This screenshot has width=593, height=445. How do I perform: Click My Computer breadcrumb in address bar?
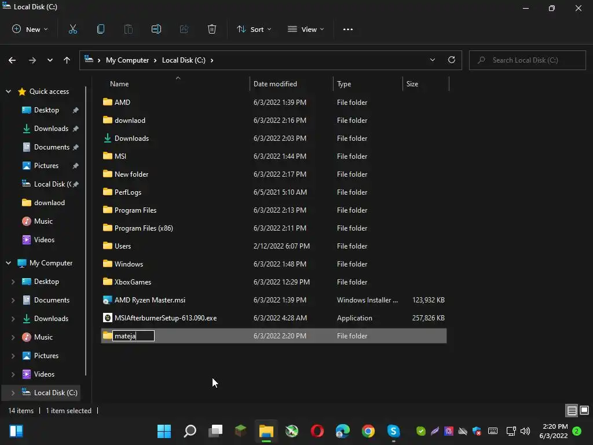tap(127, 60)
